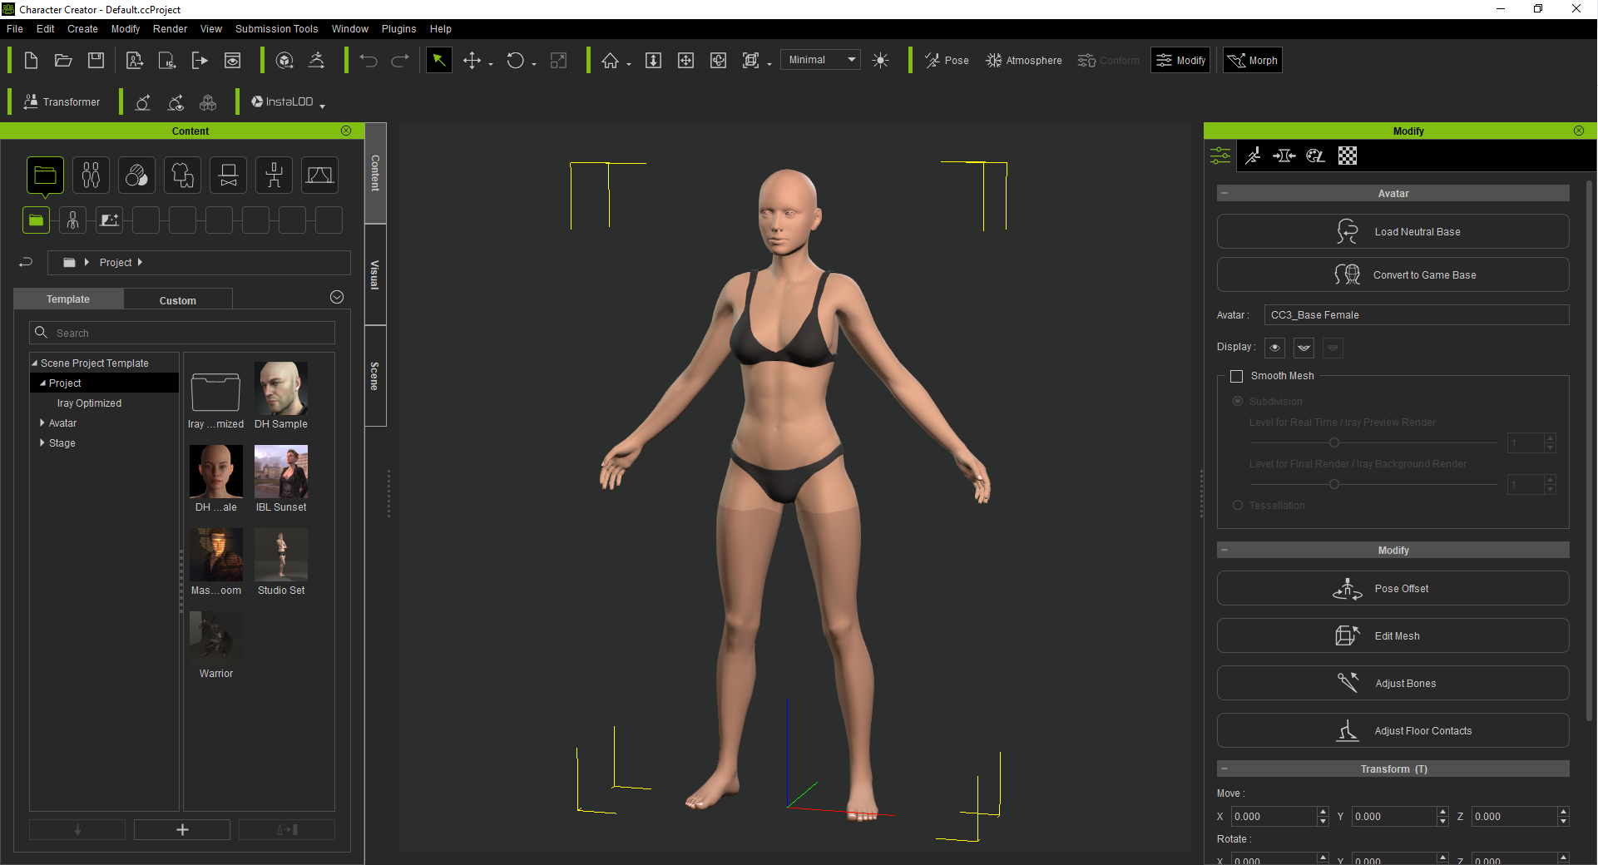Choose the Stage sparkle sub-category icon
The image size is (1598, 865).
[109, 220]
